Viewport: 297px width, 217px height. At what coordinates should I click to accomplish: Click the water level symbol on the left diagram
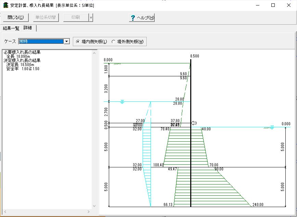click(x=122, y=102)
